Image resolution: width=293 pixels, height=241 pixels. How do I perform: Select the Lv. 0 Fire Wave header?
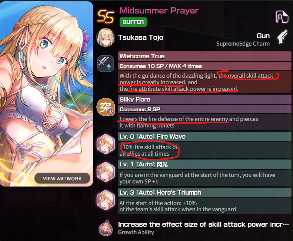click(x=205, y=136)
